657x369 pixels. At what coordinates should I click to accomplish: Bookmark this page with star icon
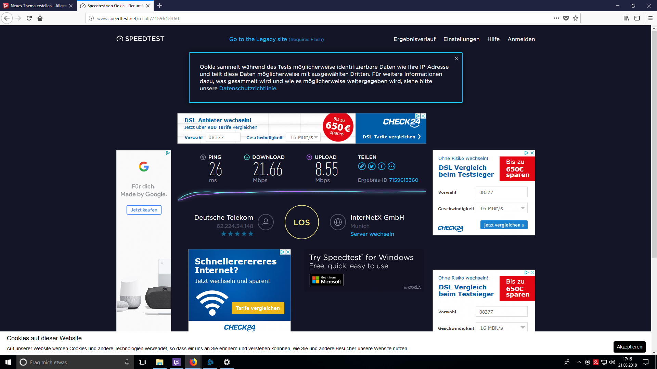(x=576, y=18)
